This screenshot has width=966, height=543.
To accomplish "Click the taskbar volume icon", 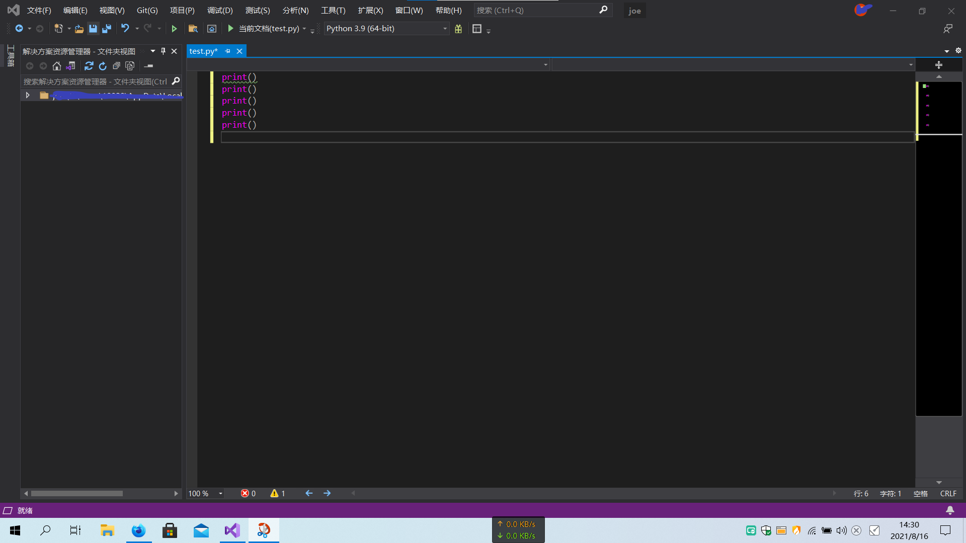I will 841,530.
